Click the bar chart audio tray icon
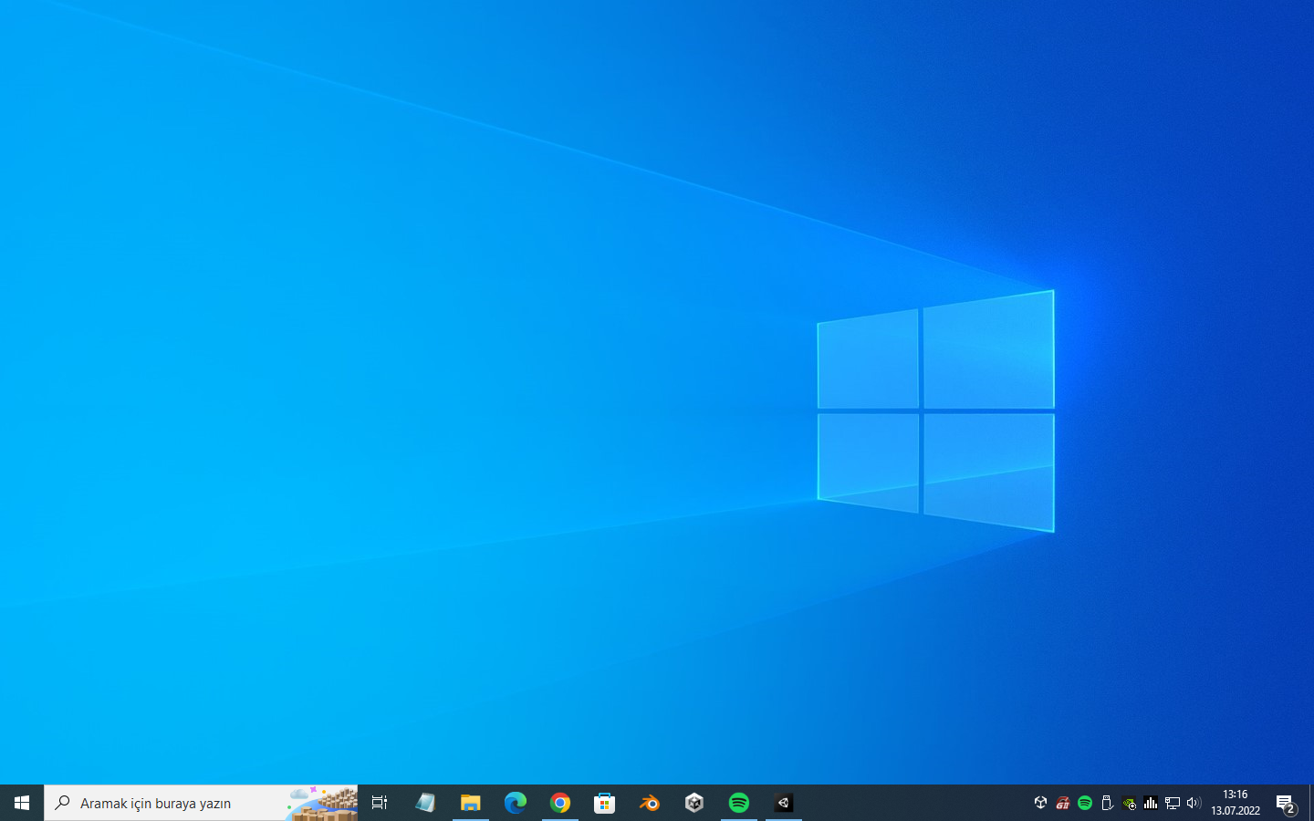1314x821 pixels. (x=1151, y=803)
